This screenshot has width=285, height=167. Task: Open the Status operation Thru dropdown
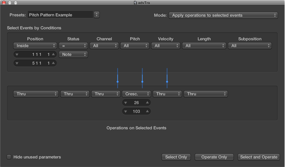[x=75, y=94]
